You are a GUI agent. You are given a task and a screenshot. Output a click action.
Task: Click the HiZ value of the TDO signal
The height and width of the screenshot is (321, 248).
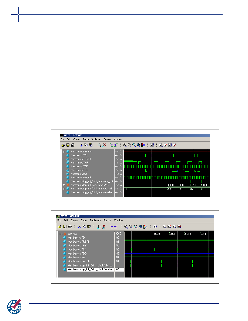118,254
